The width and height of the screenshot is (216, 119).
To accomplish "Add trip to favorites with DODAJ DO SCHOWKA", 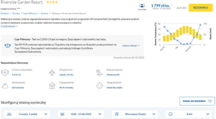I will (197, 101).
